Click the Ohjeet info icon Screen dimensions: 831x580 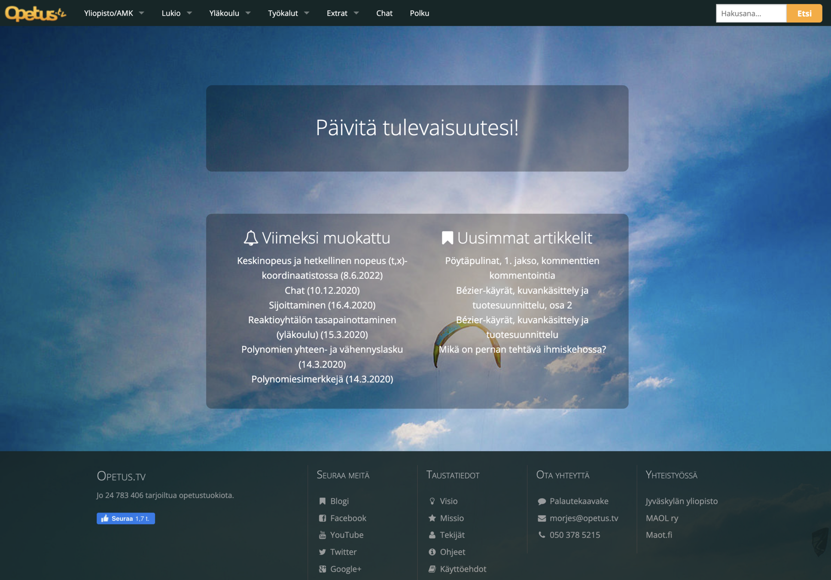click(x=432, y=552)
